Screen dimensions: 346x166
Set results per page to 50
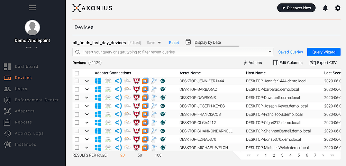[140, 155]
